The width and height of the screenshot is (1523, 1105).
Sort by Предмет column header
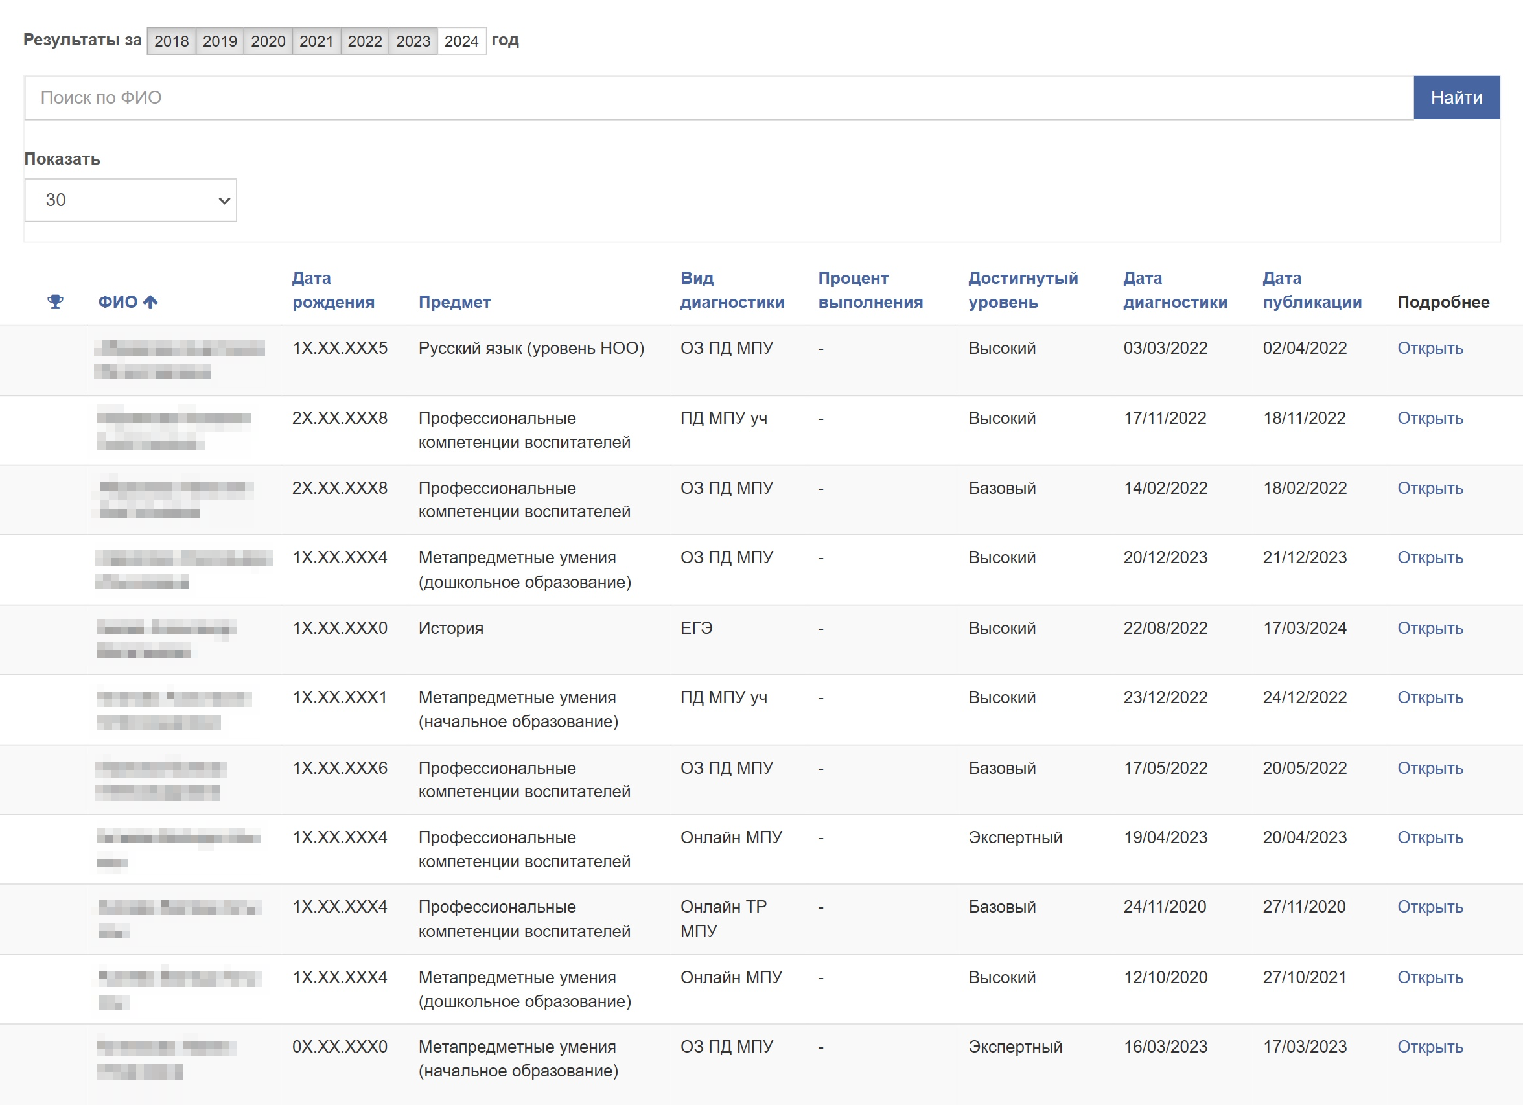point(454,302)
